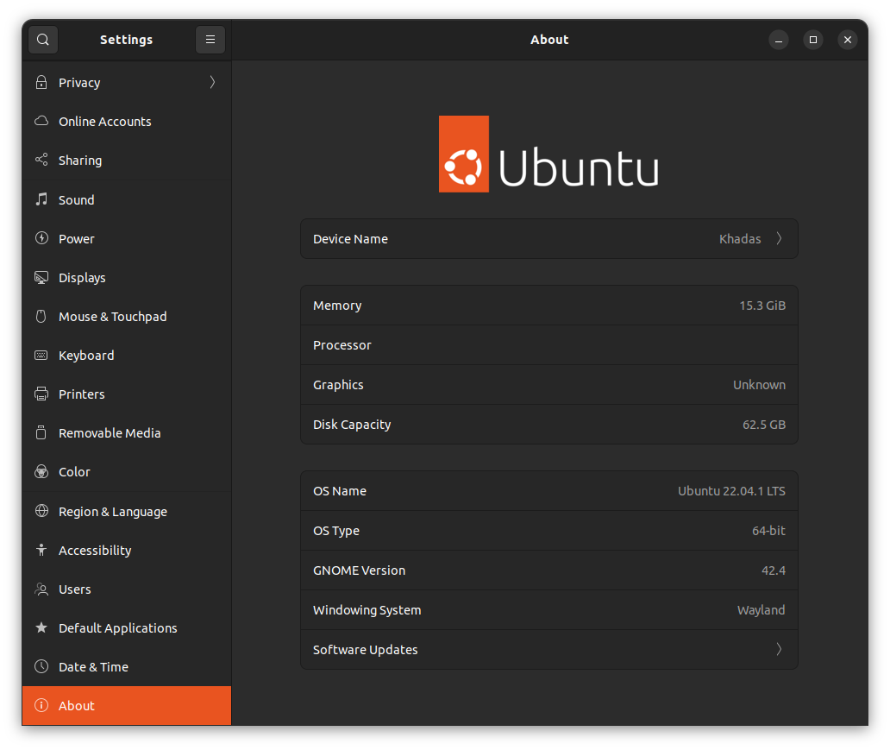890x750 pixels.
Task: Click the Khadas device name value
Action: pos(740,238)
